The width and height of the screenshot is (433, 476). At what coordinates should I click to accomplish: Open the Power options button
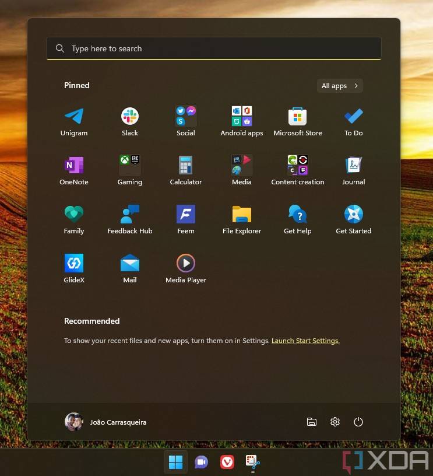click(x=358, y=422)
